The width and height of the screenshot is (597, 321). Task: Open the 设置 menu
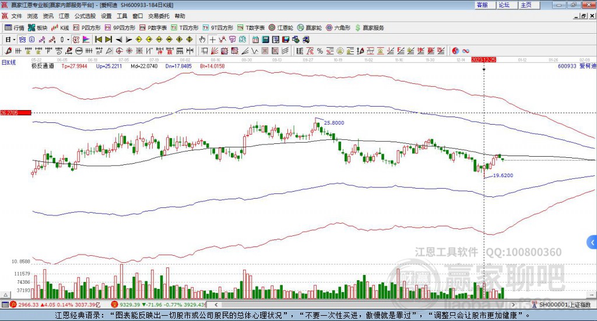[106, 16]
